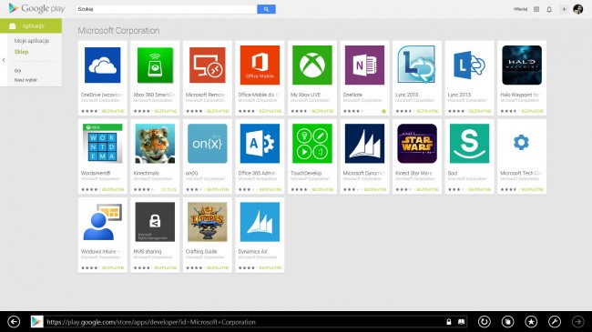Open the Age of Empires Crafting Guide icon
The height and width of the screenshot is (332, 592).
tap(208, 222)
